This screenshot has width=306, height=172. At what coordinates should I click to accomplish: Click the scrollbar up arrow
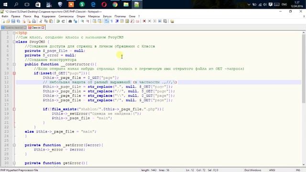click(x=304, y=32)
